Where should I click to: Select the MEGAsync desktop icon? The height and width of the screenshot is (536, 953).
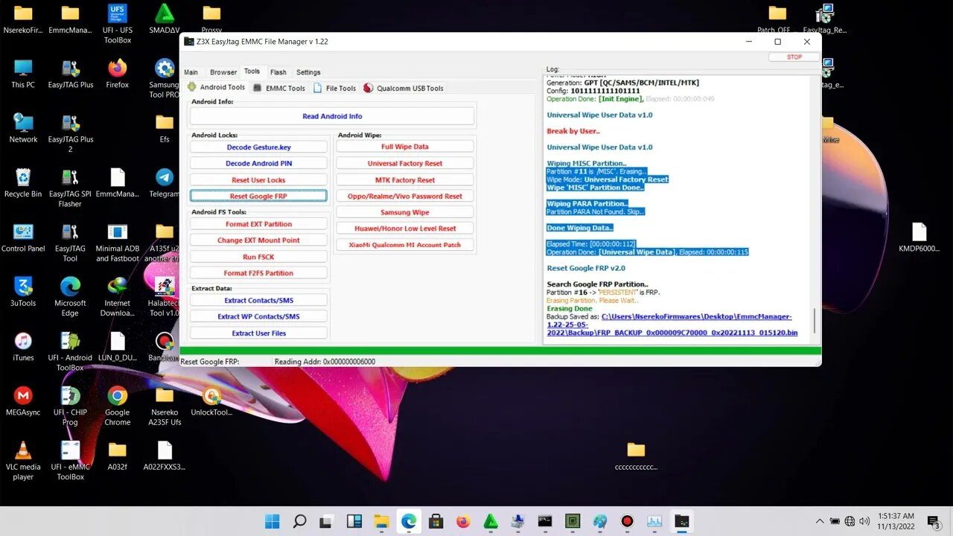(x=23, y=401)
